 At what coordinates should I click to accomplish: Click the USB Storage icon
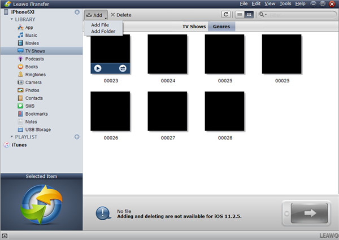click(x=20, y=129)
